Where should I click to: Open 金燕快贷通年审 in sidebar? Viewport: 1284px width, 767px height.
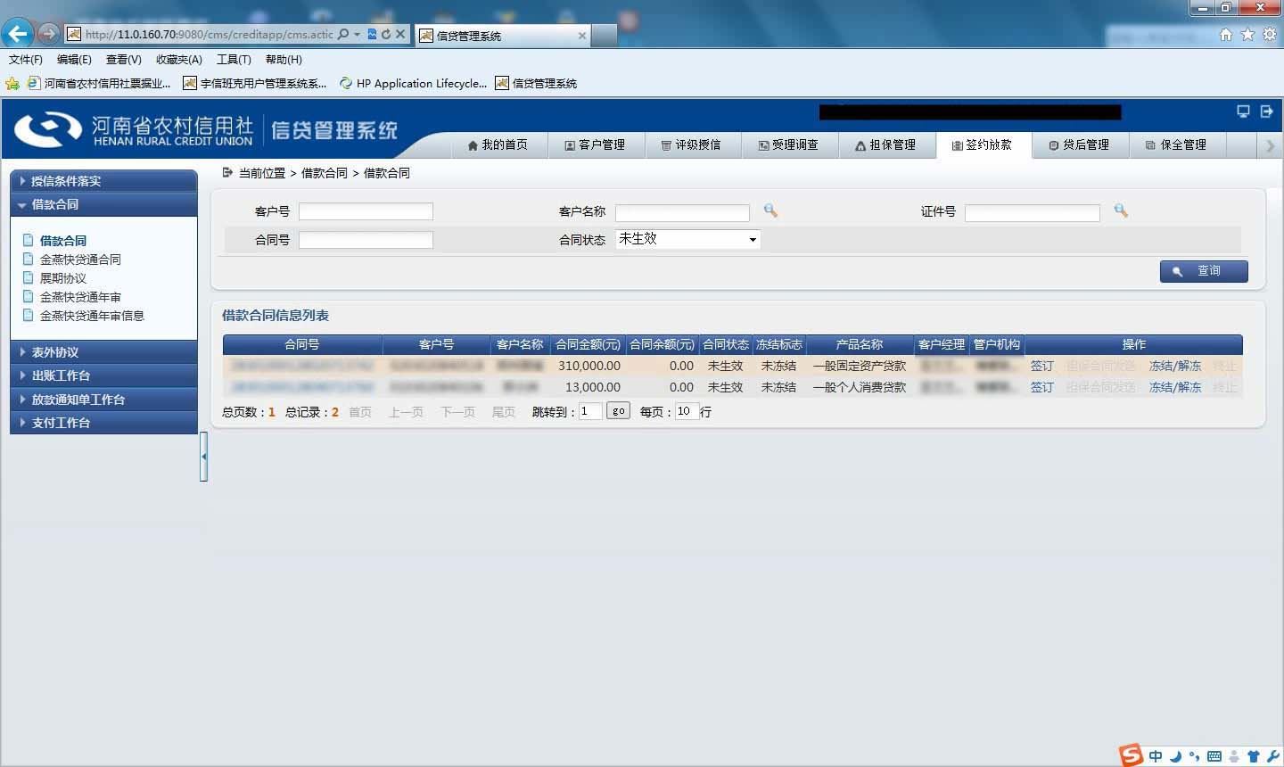click(80, 297)
